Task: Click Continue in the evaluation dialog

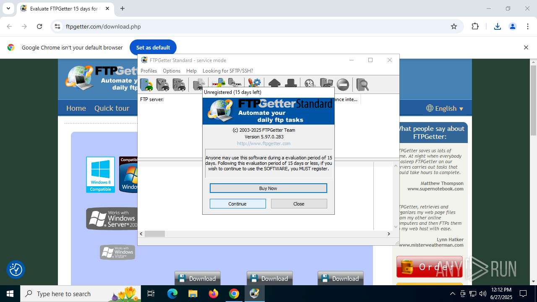Action: coord(237,204)
